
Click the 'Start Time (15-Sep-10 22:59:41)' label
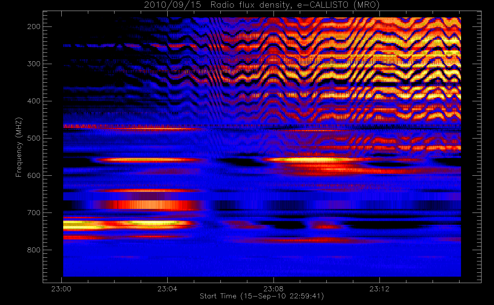[262, 296]
